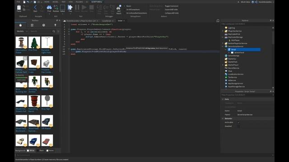Click Collapse All Folds action

pos(172,13)
